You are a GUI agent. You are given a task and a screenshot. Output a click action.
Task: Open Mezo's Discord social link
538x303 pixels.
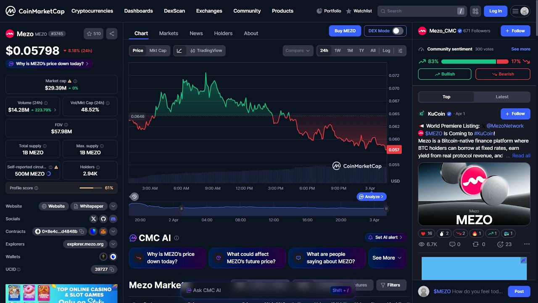pos(113,219)
